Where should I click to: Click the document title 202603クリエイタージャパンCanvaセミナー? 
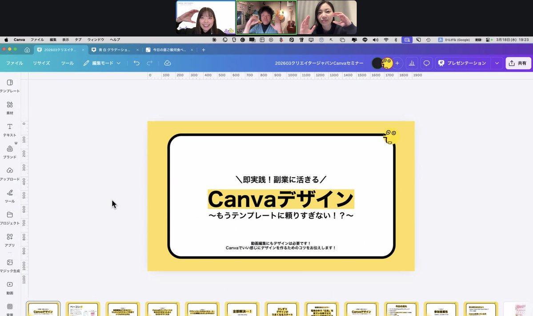[319, 63]
